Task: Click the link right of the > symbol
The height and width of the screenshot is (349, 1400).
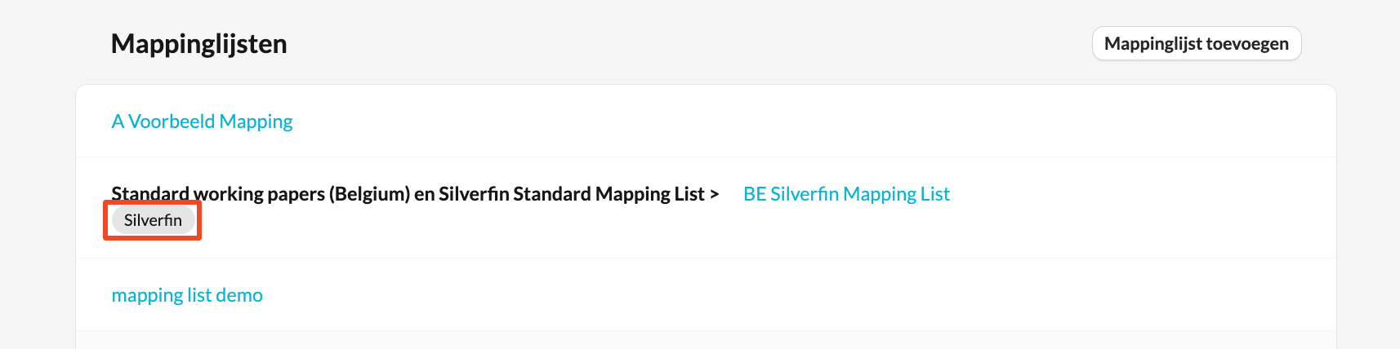Action: pos(846,194)
